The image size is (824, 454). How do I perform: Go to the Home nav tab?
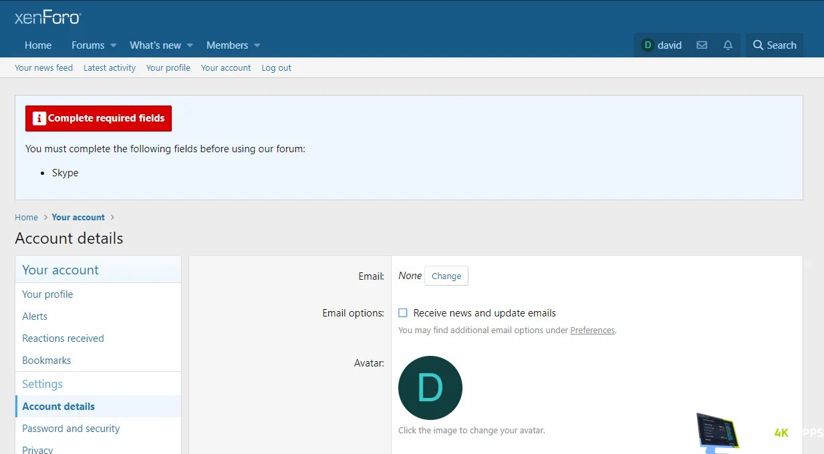pos(38,45)
